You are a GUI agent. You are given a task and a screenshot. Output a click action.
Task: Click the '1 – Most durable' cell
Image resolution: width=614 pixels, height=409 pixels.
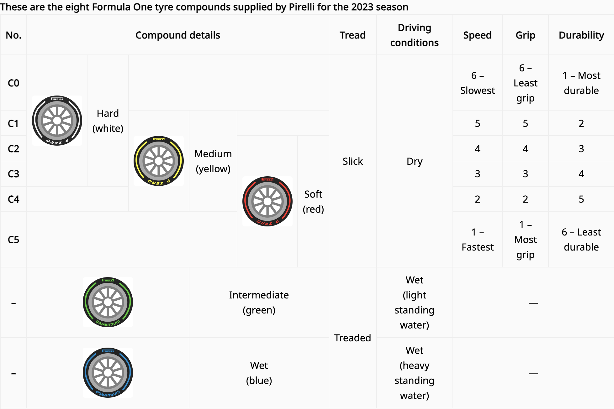tap(581, 83)
